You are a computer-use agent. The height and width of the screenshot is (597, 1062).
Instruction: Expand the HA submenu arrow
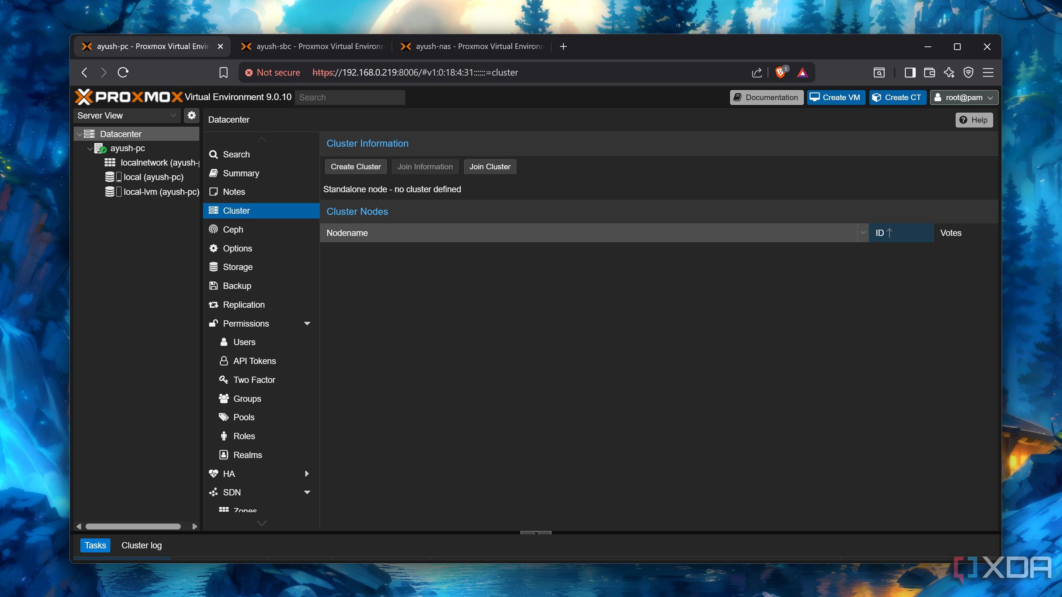[307, 474]
